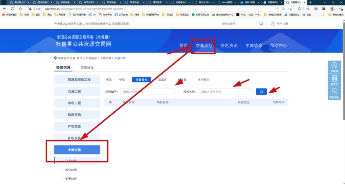Click the 吐鲁番公共资源交易网 site title
Screen dimensions: 345x185
[83, 44]
